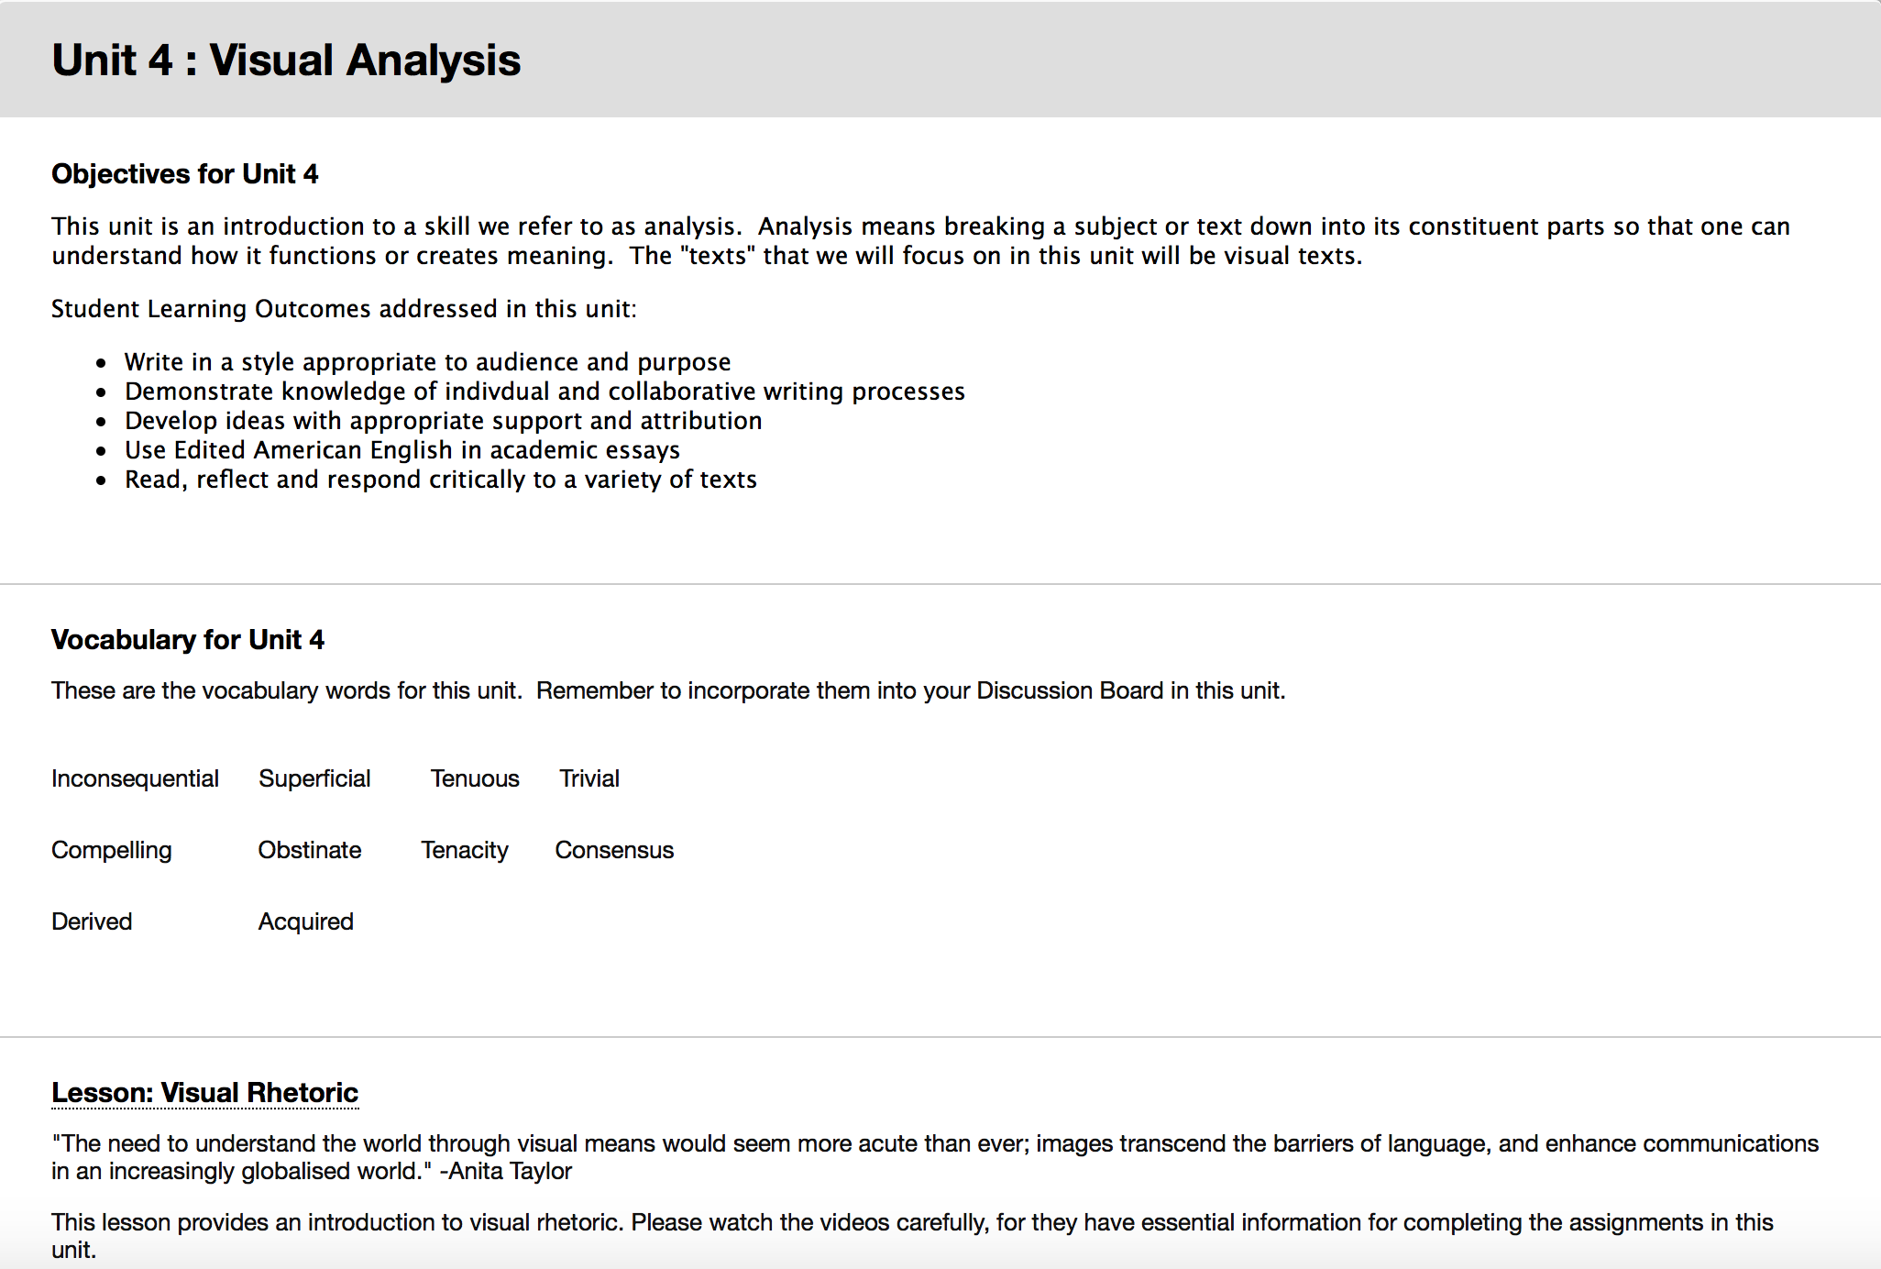Select the vocabulary word Superficial

tap(314, 778)
